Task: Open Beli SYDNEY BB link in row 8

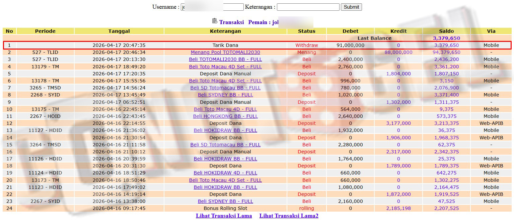Action: pos(225,95)
